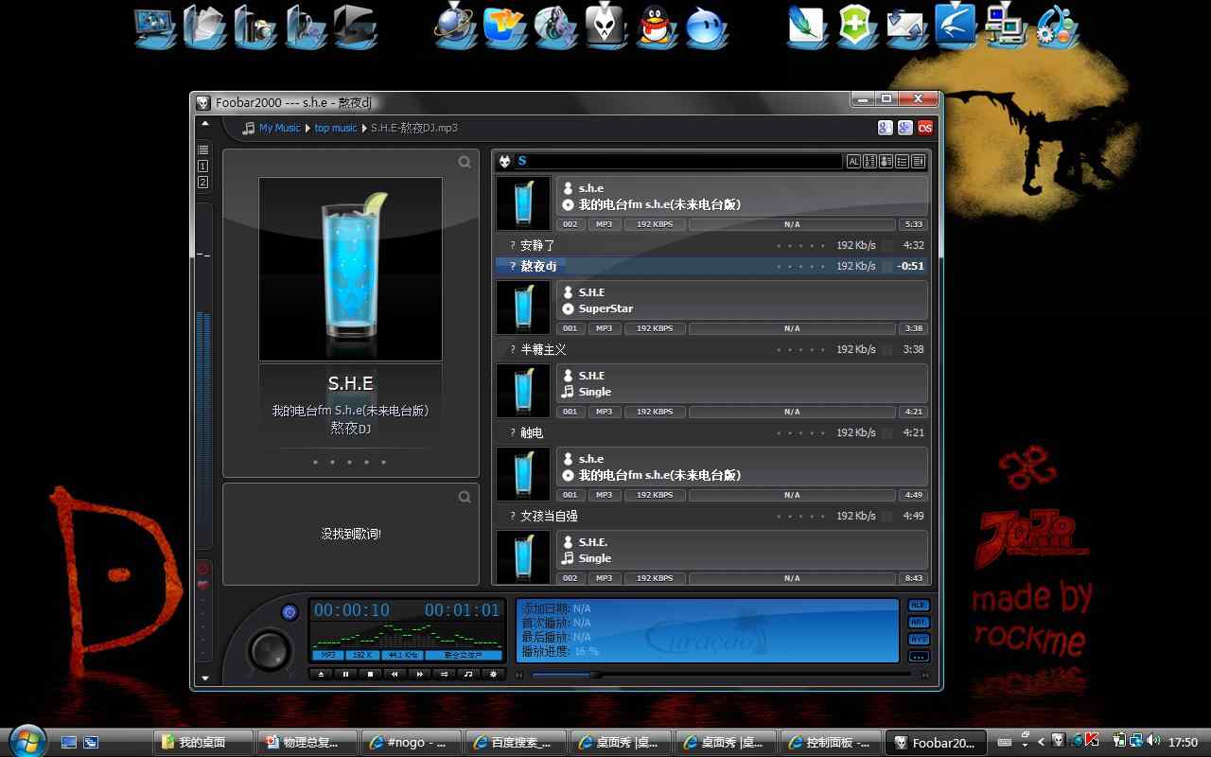This screenshot has width=1211, height=757.
Task: Open the top music breadcrumb link
Action: tap(336, 128)
